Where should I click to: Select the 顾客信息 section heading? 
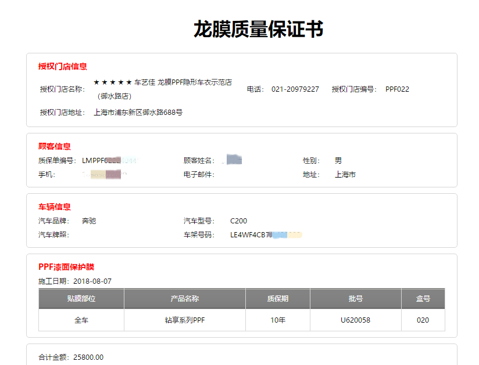(x=55, y=146)
